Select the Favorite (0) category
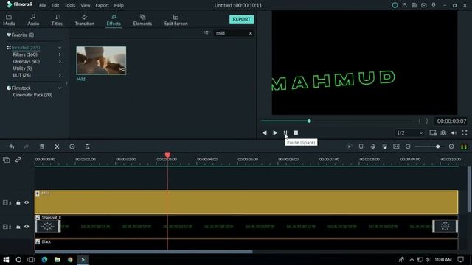This screenshot has height=265, width=472. tap(21, 35)
